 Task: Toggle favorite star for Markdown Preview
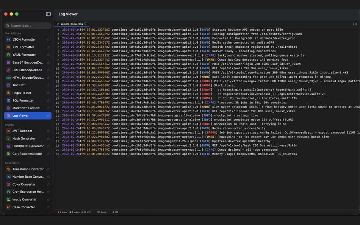pyautogui.click(x=48, y=108)
